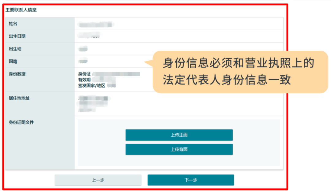Click the 上传背面 upload button
Screen dimensions: 331x193
[x=179, y=149]
